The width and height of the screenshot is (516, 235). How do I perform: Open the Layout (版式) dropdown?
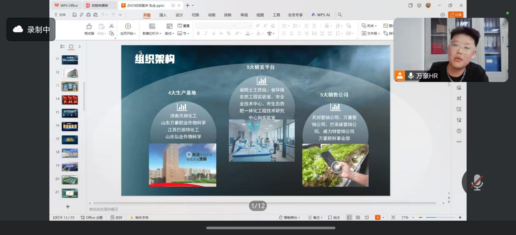pos(169,33)
